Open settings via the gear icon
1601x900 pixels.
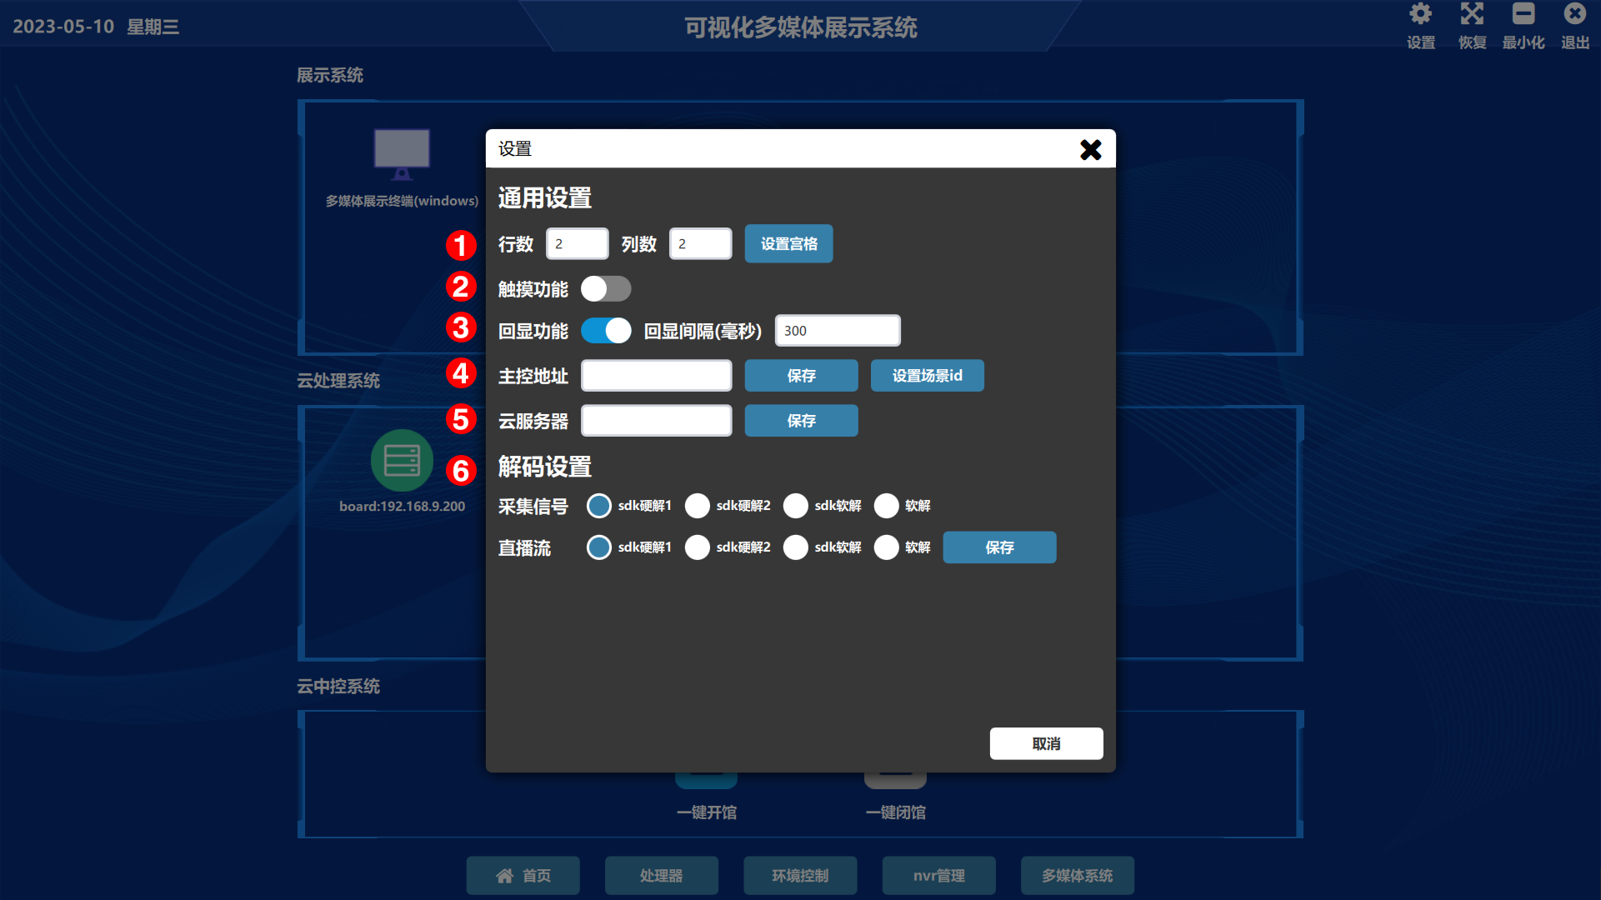click(1421, 14)
